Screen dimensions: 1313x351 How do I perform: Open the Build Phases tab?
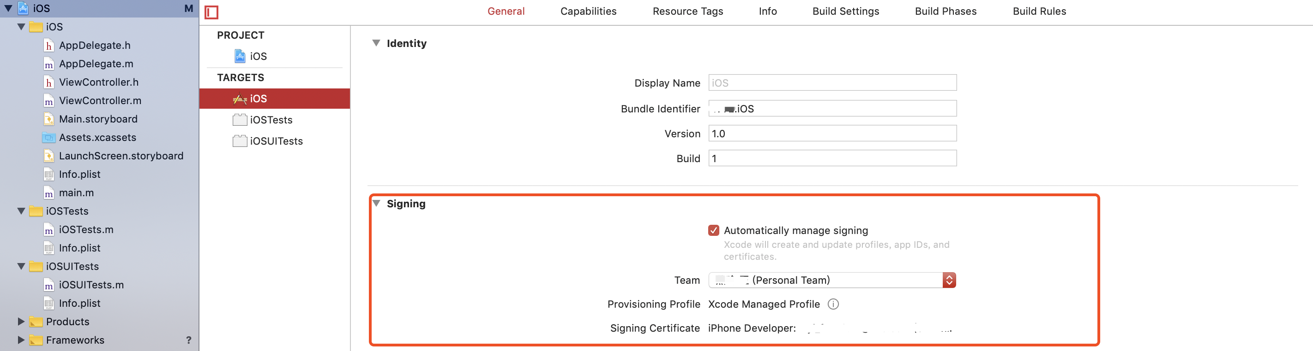pyautogui.click(x=946, y=11)
